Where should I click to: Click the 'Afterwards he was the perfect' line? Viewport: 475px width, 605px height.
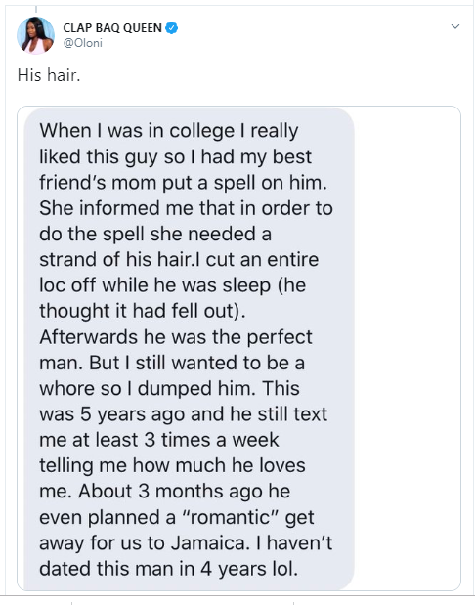pyautogui.click(x=176, y=337)
